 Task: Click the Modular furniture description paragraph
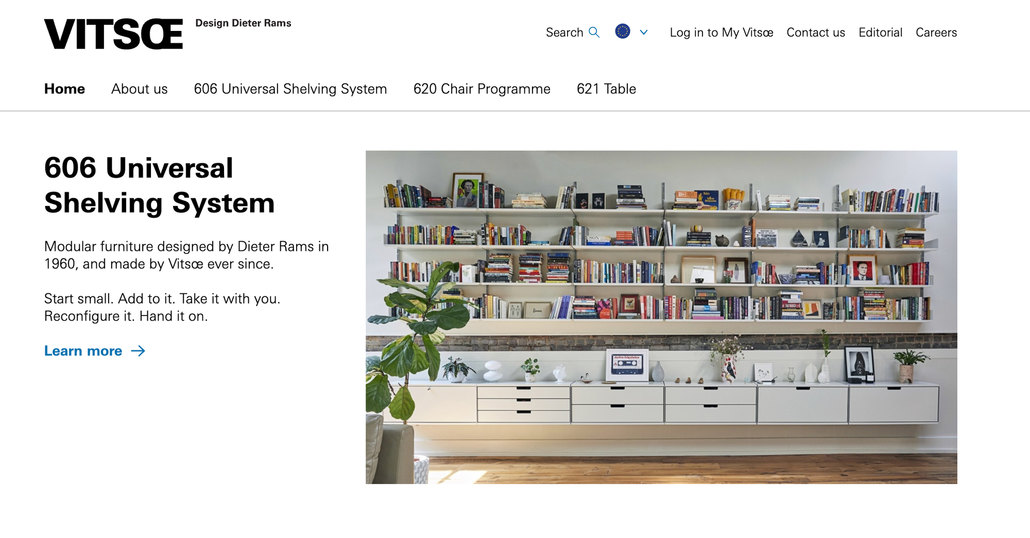tap(186, 255)
